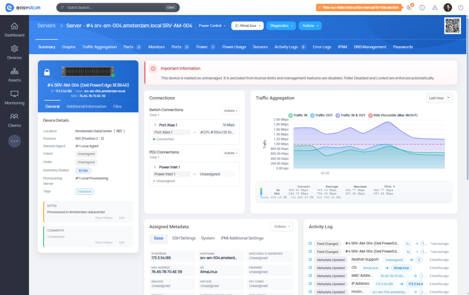The width and height of the screenshot is (469, 295).
Task: Click the search magnifier icon
Action: pyautogui.click(x=62, y=7)
